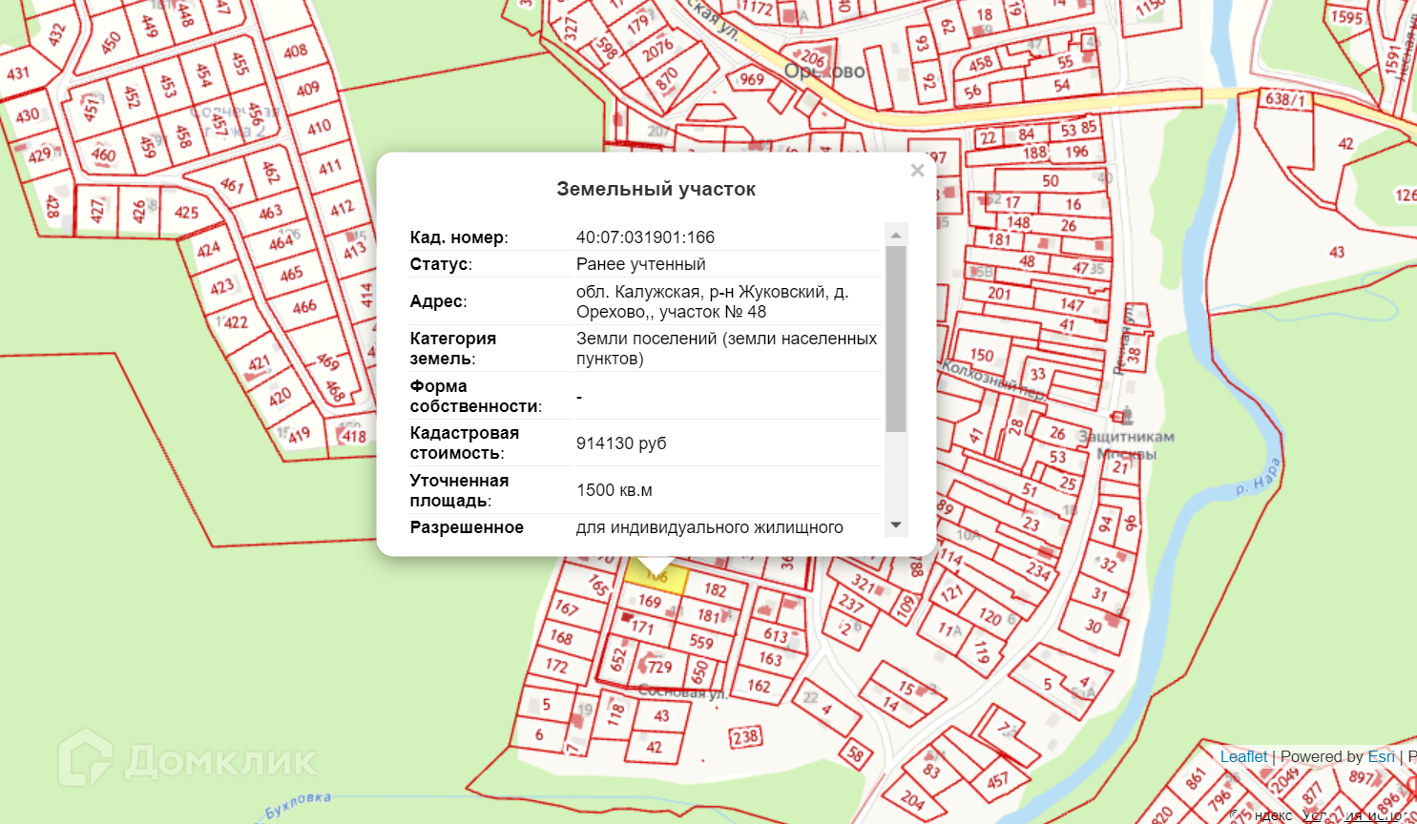Click the Кадастровая стоимость field label
The image size is (1417, 824).
click(465, 443)
